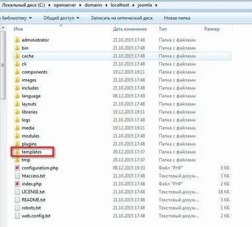Click the components date 19.12.2015 19:11
This screenshot has width=252, height=227.
point(129,72)
